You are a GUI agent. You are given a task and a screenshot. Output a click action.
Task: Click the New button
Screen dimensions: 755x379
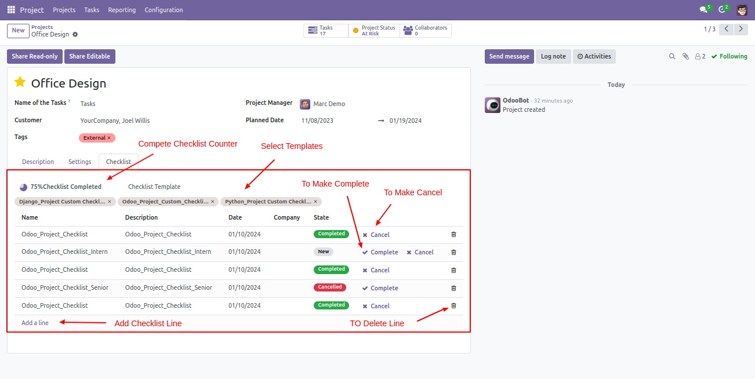pos(18,31)
